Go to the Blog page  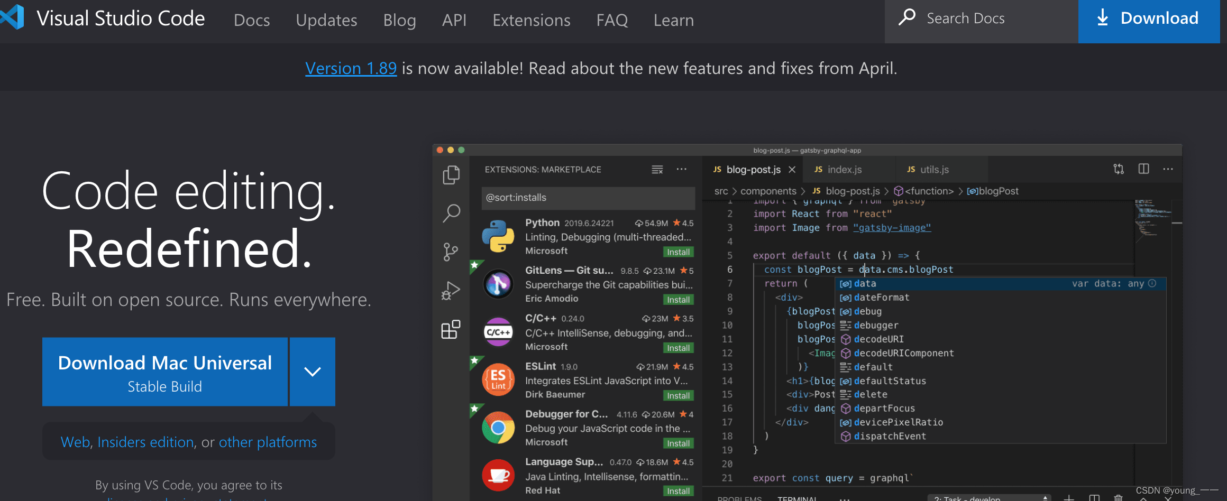point(399,20)
